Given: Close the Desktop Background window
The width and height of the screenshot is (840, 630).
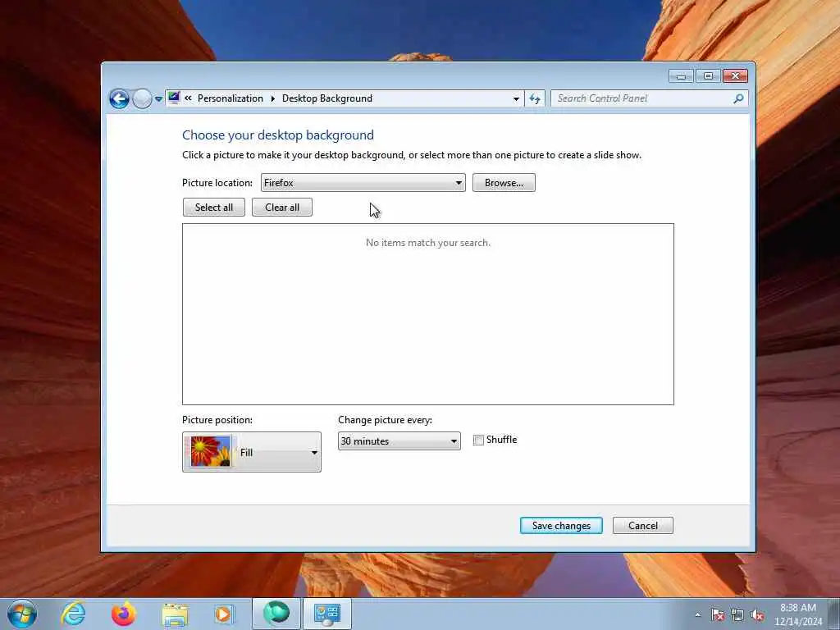Looking at the screenshot, I should [x=735, y=76].
